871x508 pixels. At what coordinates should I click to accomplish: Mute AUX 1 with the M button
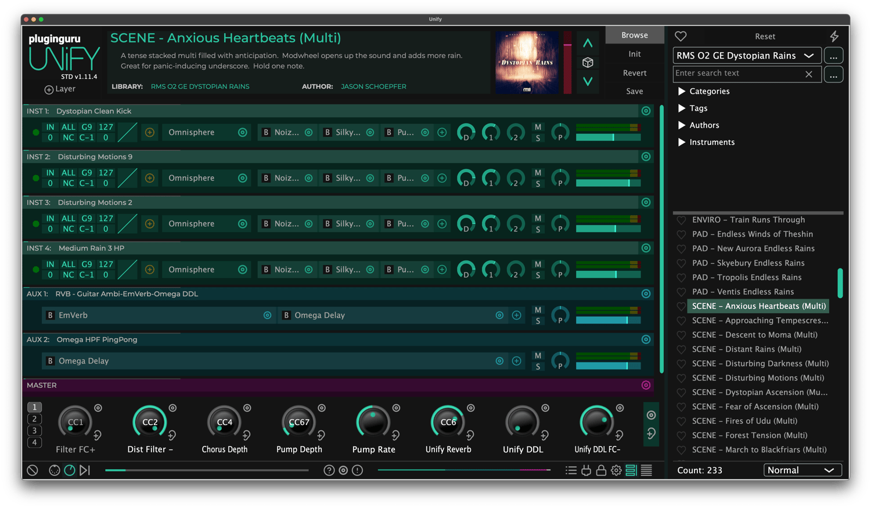point(538,310)
